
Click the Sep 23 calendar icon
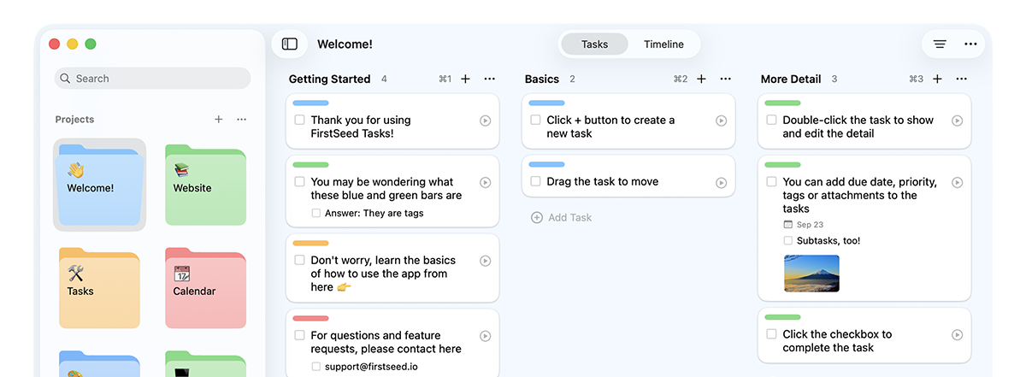[787, 225]
